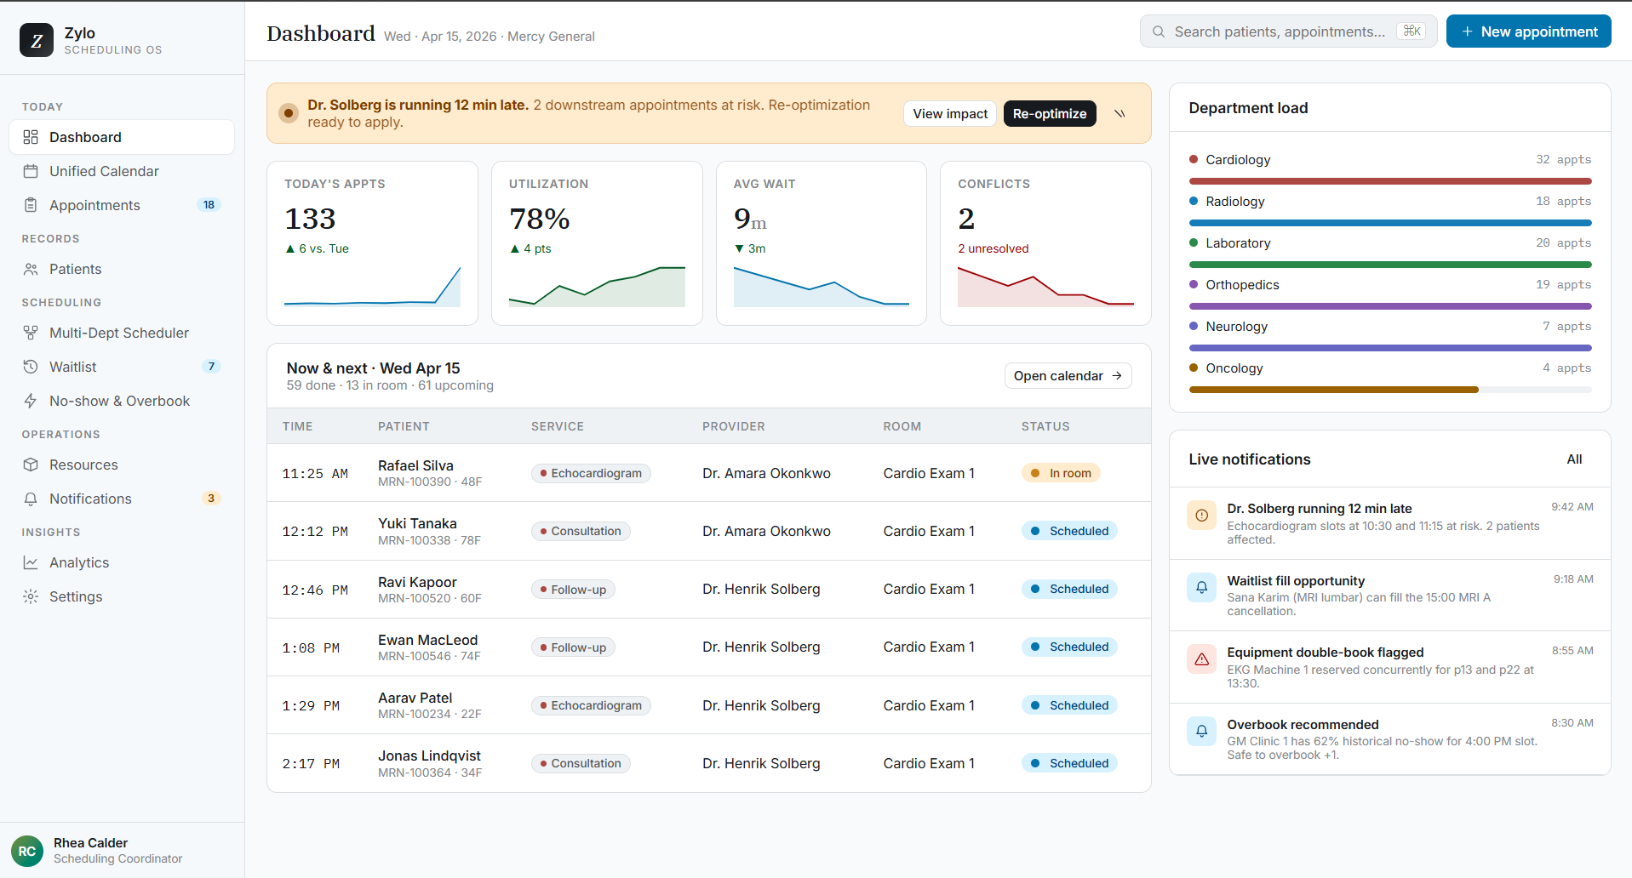Click the TIME column header
The height and width of the screenshot is (878, 1632).
coord(298,426)
